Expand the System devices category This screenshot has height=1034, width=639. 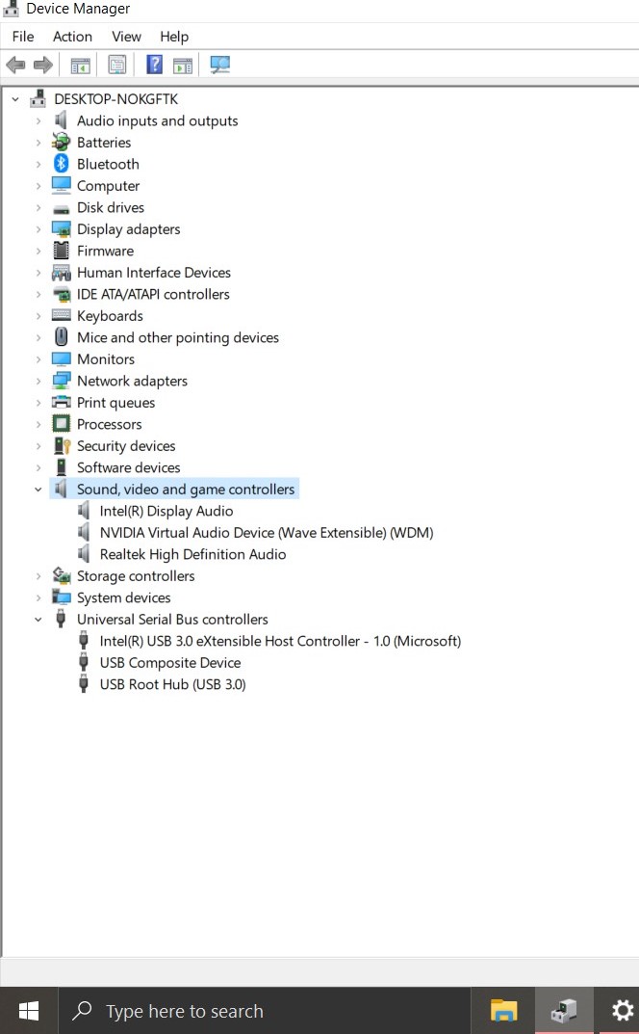pyautogui.click(x=38, y=597)
